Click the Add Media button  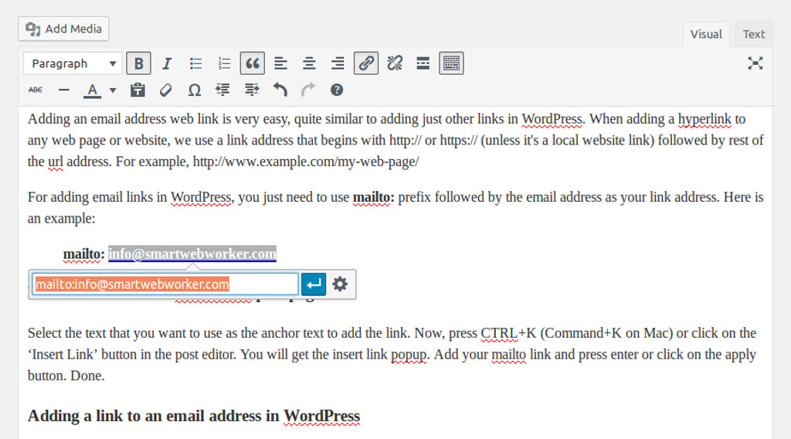63,29
